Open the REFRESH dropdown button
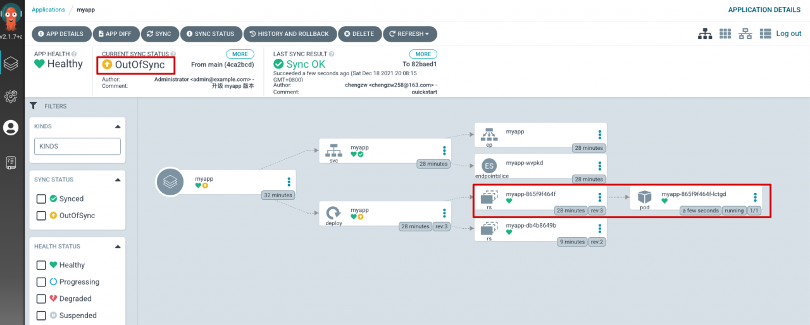Image resolution: width=810 pixels, height=325 pixels. pyautogui.click(x=410, y=34)
